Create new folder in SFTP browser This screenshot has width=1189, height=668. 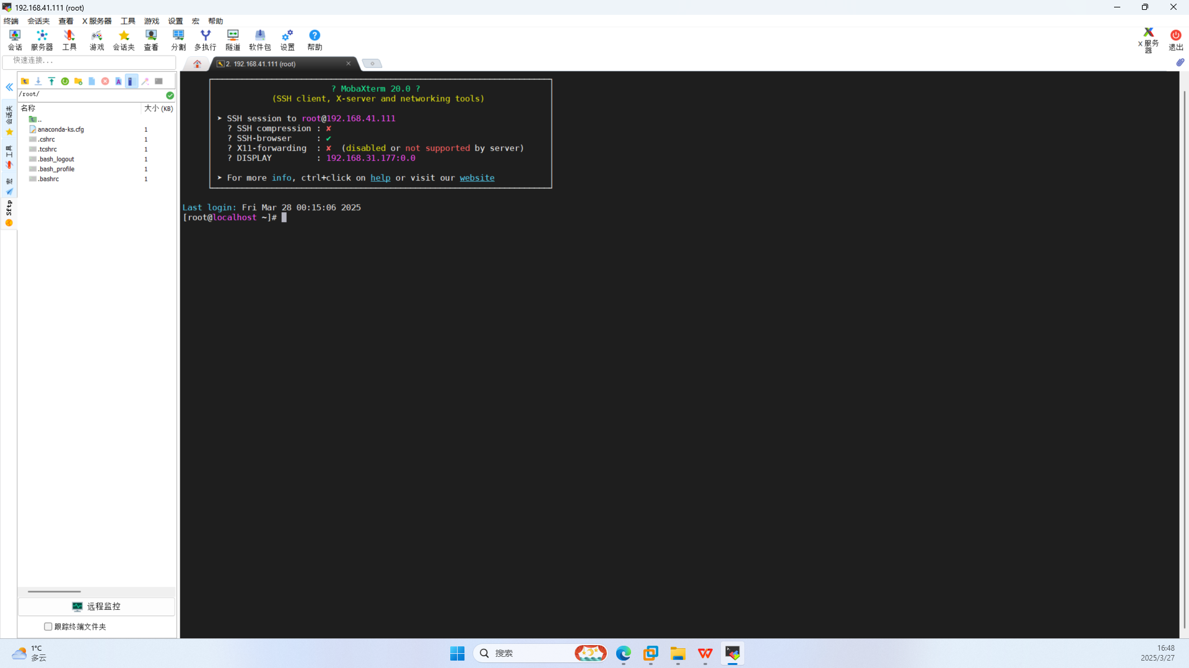(x=78, y=81)
